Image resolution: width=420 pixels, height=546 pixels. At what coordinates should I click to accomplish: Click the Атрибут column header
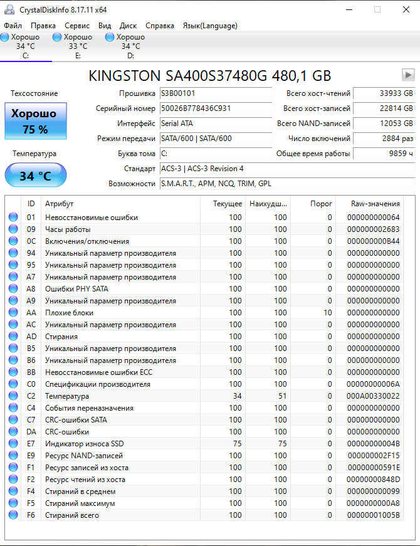[59, 204]
